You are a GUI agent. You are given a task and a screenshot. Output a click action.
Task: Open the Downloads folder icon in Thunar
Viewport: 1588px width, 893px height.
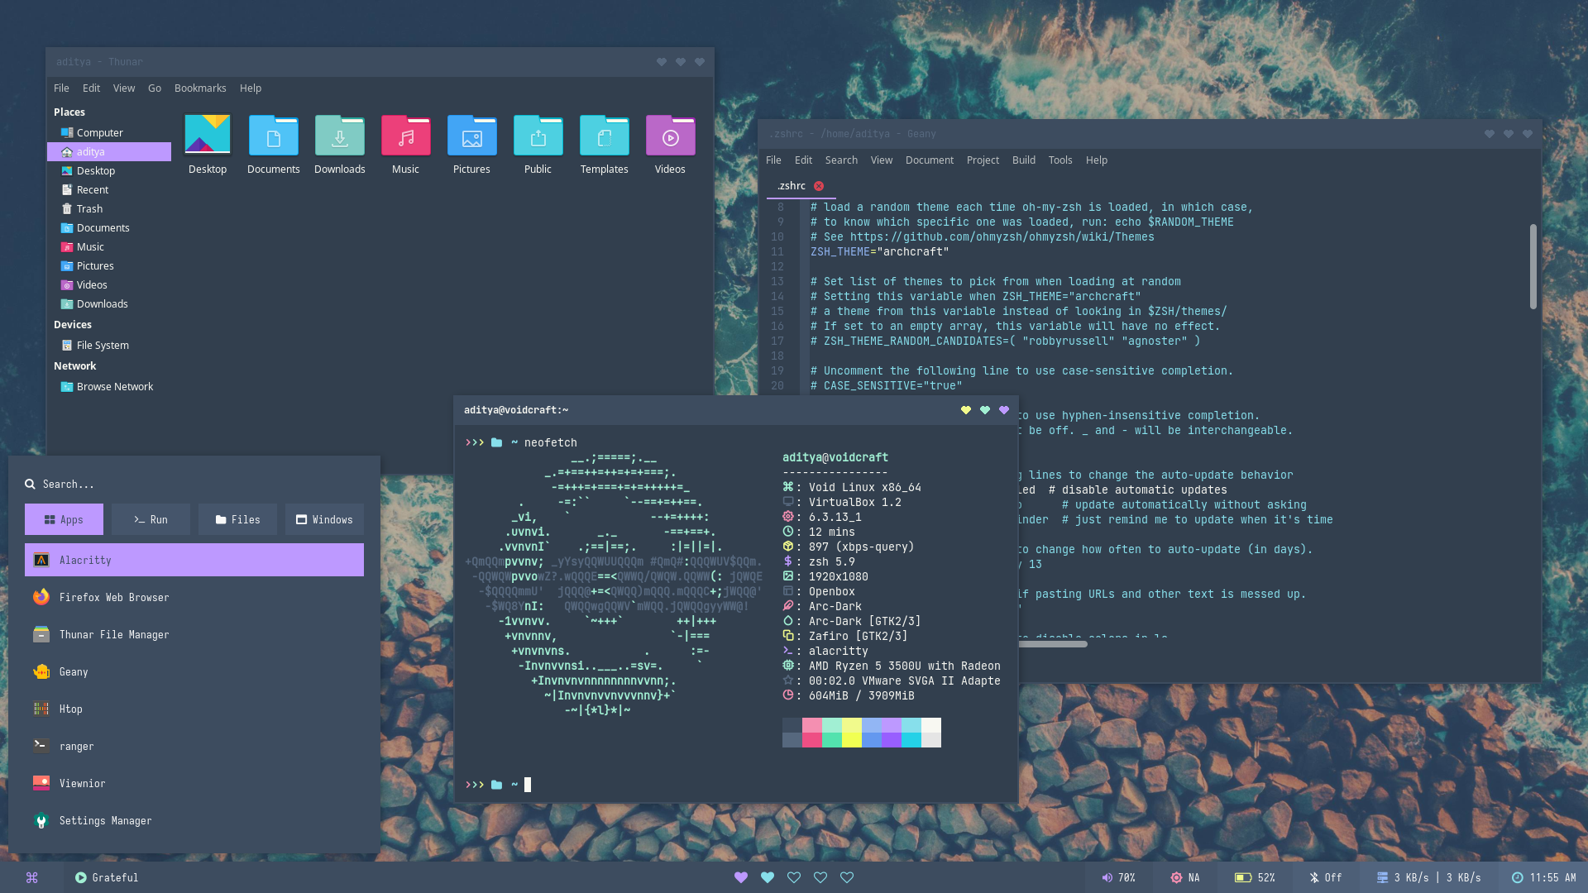[339, 136]
